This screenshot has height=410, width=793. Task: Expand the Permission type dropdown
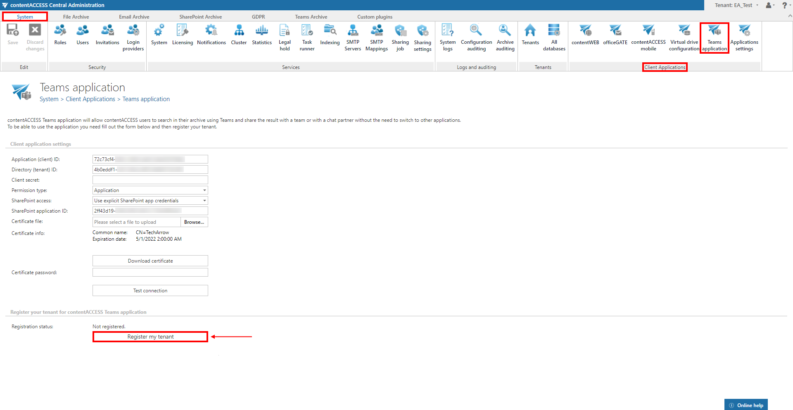204,190
